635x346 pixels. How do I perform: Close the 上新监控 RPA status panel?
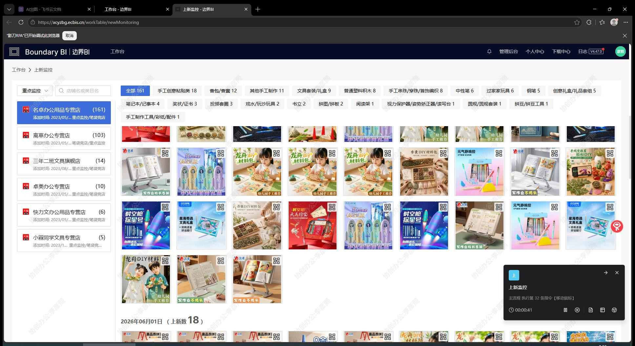coord(617,273)
